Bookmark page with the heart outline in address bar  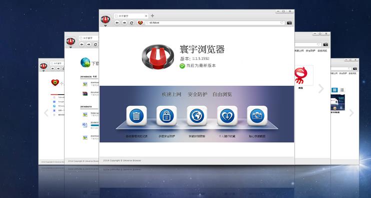pos(282,22)
